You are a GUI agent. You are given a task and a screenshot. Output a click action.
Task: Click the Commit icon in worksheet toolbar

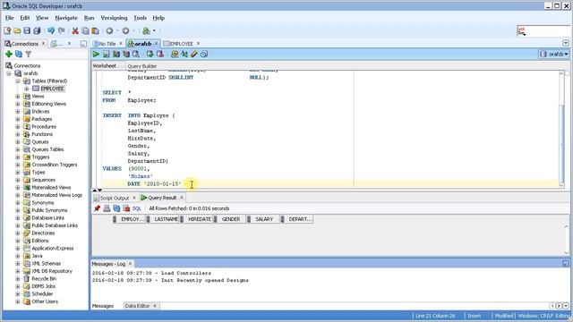point(150,54)
